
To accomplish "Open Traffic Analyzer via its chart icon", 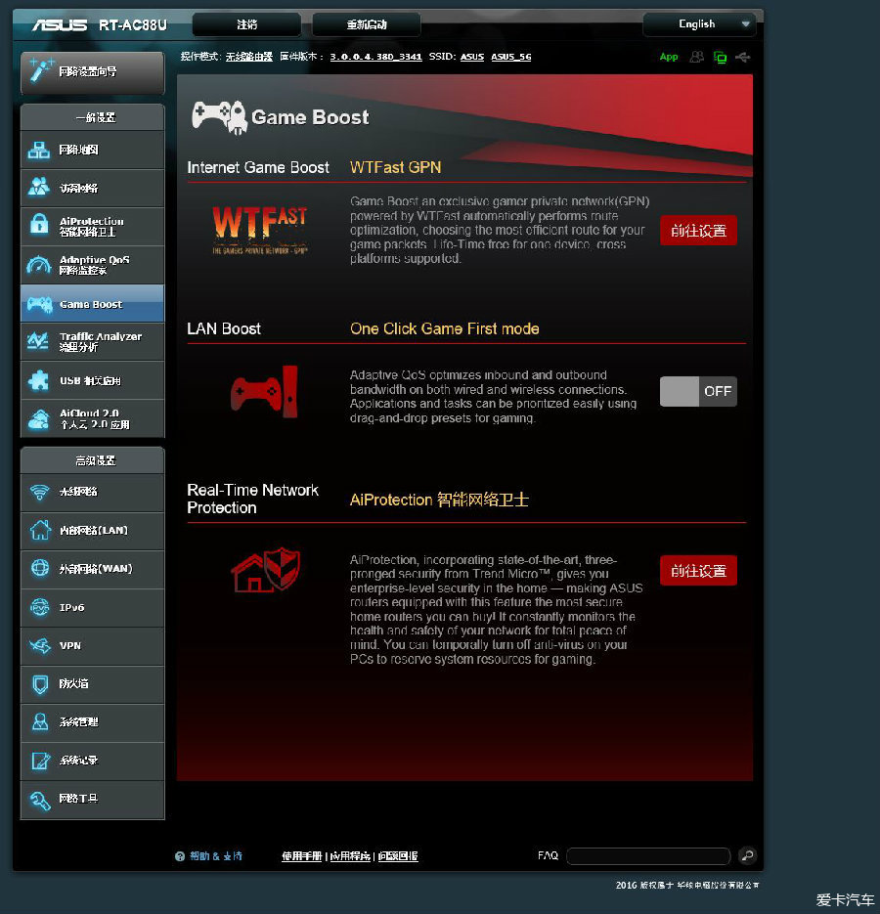I will click(x=38, y=341).
